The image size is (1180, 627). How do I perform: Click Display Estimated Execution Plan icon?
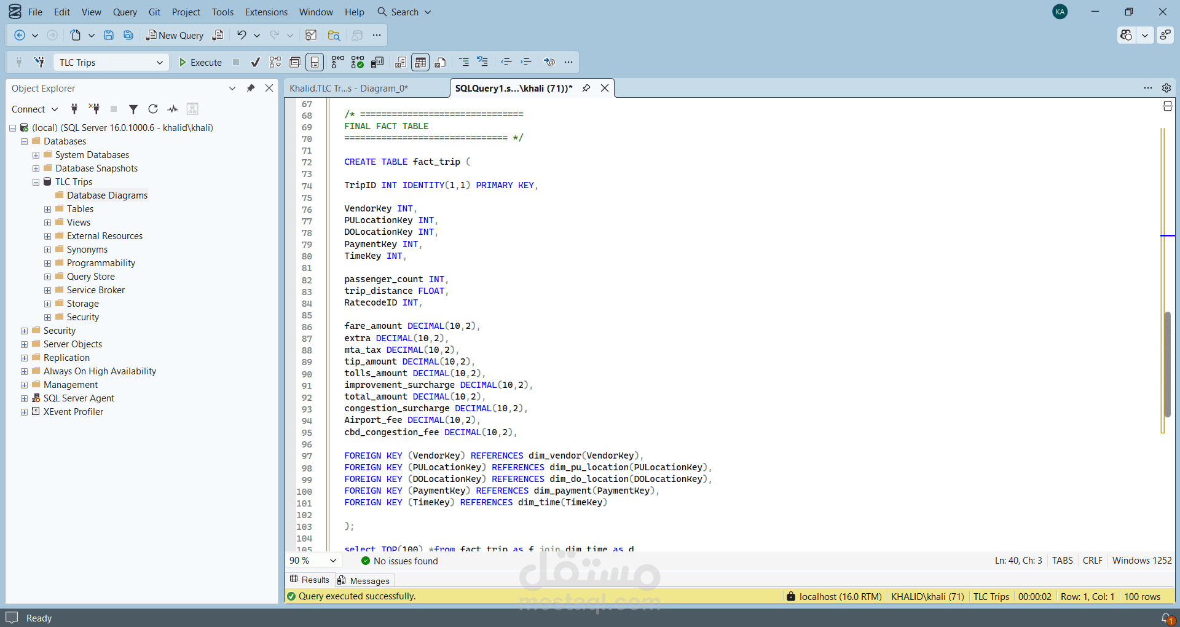(275, 62)
